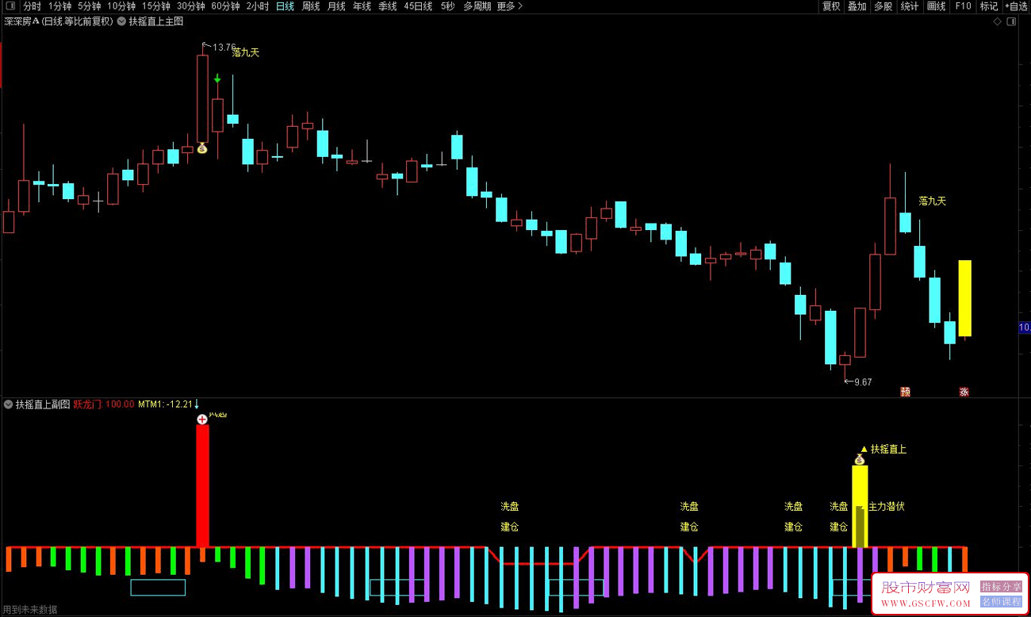Toggle the left sidebar panel icon

coord(10,6)
